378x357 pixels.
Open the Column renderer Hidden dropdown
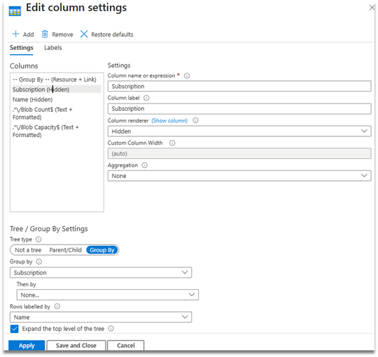239,131
